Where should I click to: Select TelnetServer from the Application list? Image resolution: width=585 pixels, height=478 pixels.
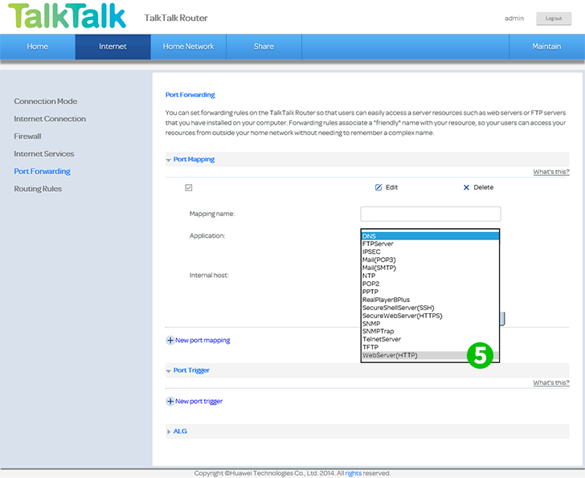[430, 339]
